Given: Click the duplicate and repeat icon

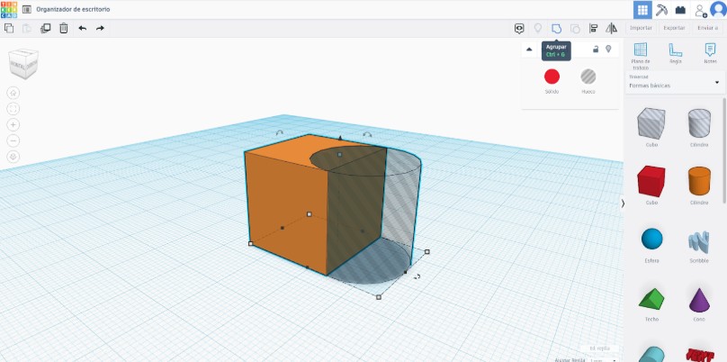Looking at the screenshot, I should pos(45,28).
